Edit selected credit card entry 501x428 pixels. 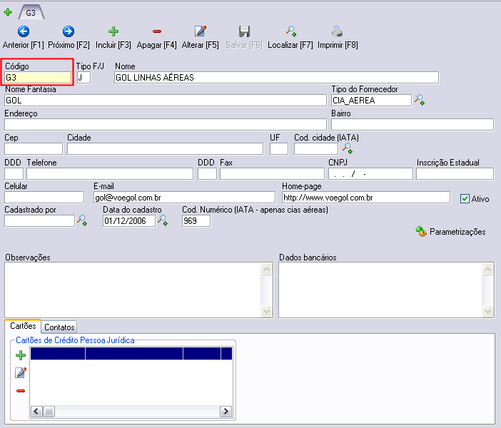point(21,372)
